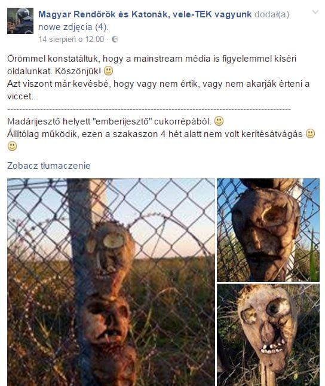
Task: Open the large left fence photo
Action: (111, 282)
